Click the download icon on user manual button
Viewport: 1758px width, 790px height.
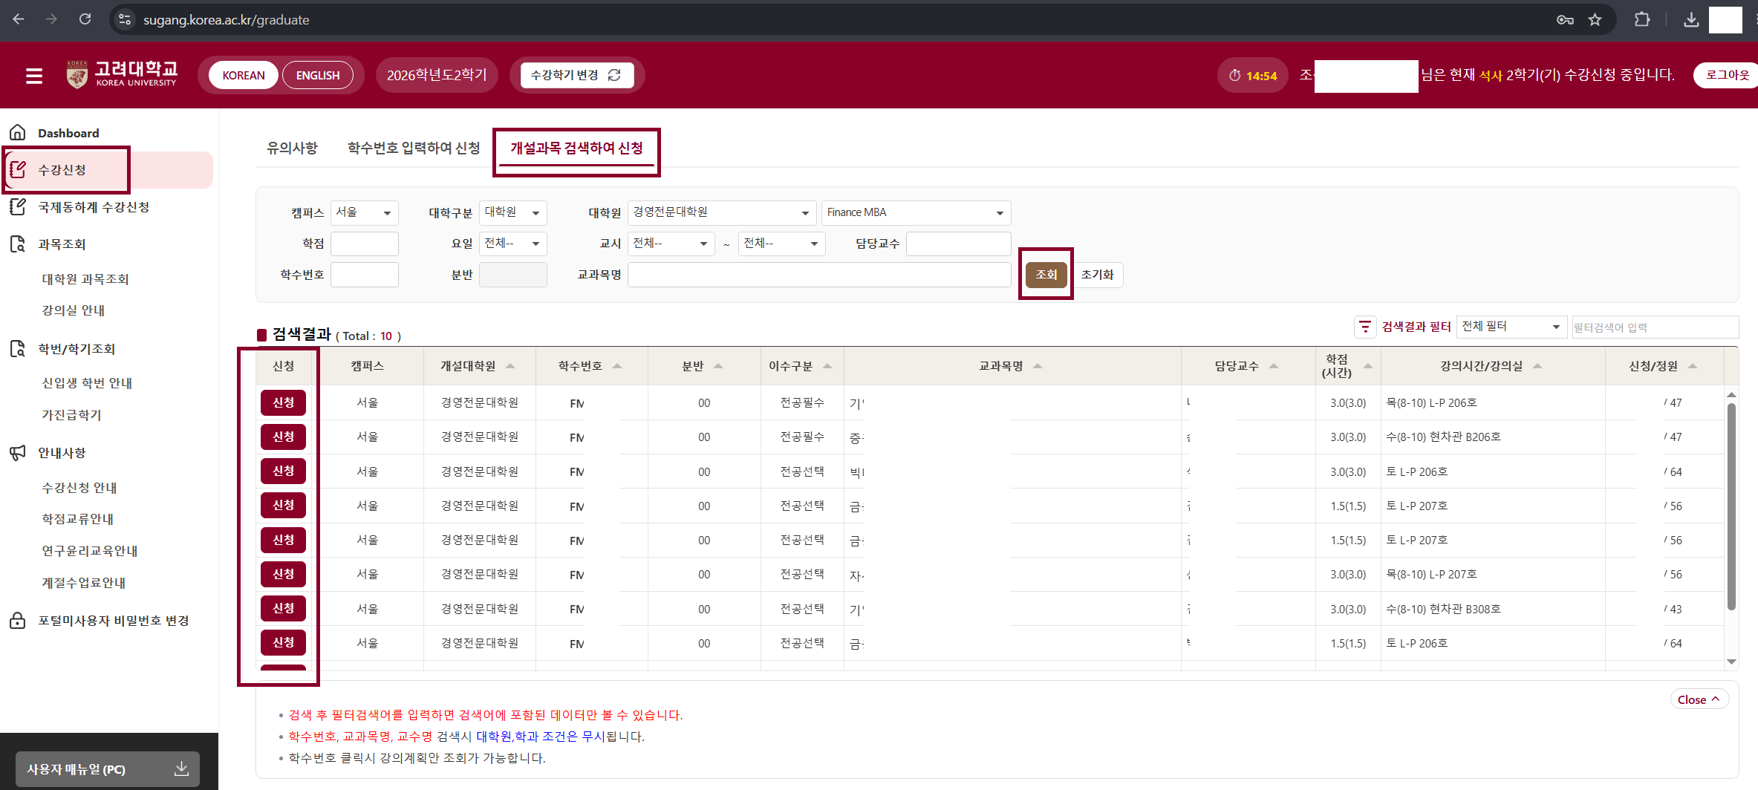181,768
